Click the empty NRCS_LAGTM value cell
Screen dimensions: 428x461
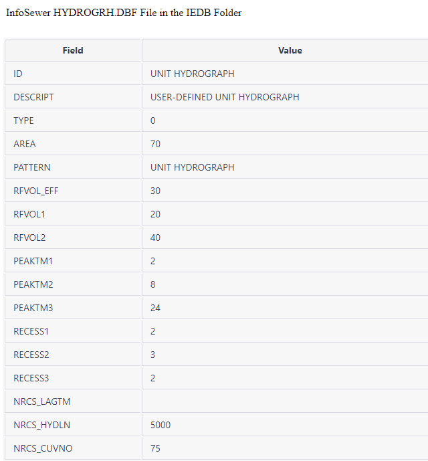click(x=284, y=401)
